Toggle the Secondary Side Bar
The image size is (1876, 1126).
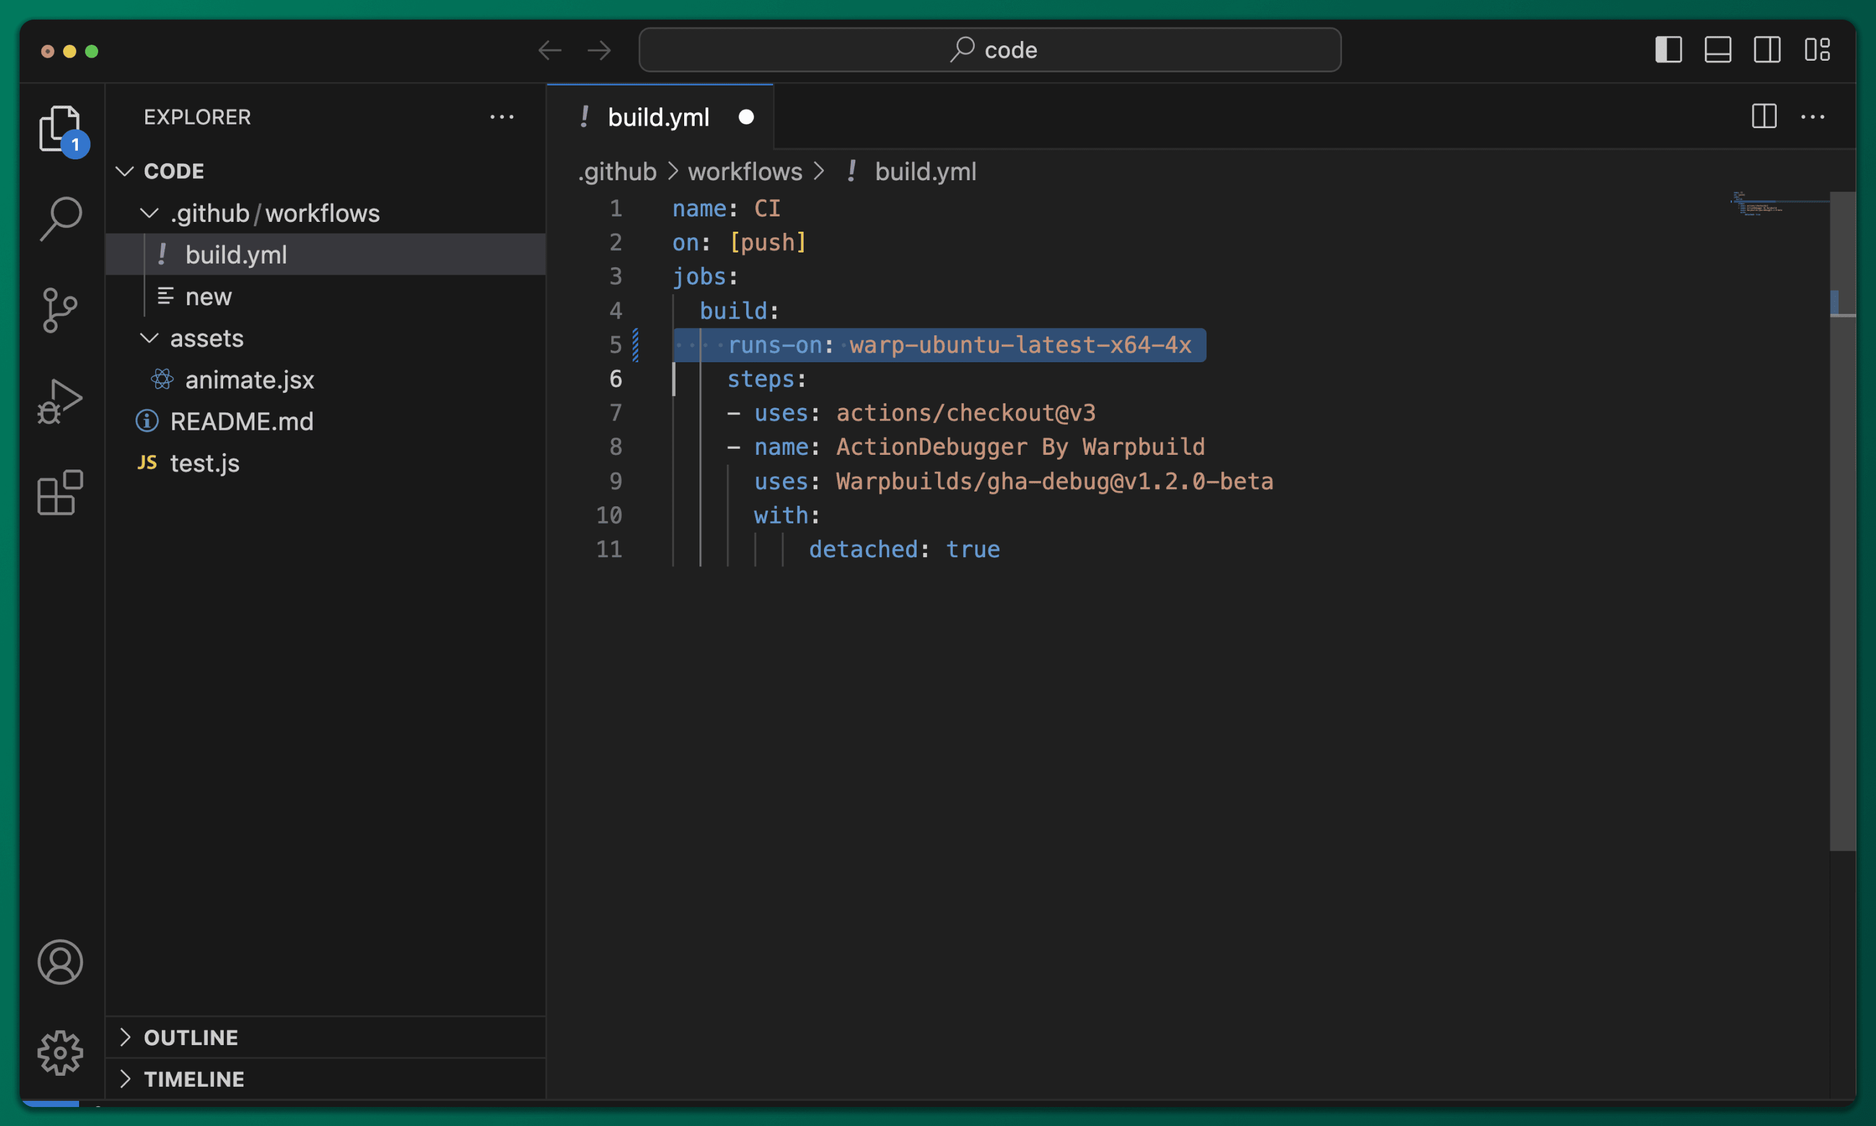[1767, 49]
